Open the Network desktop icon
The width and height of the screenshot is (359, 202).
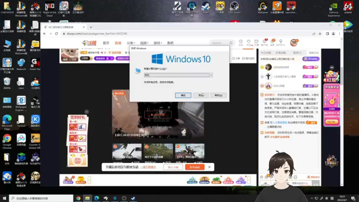pos(21,65)
